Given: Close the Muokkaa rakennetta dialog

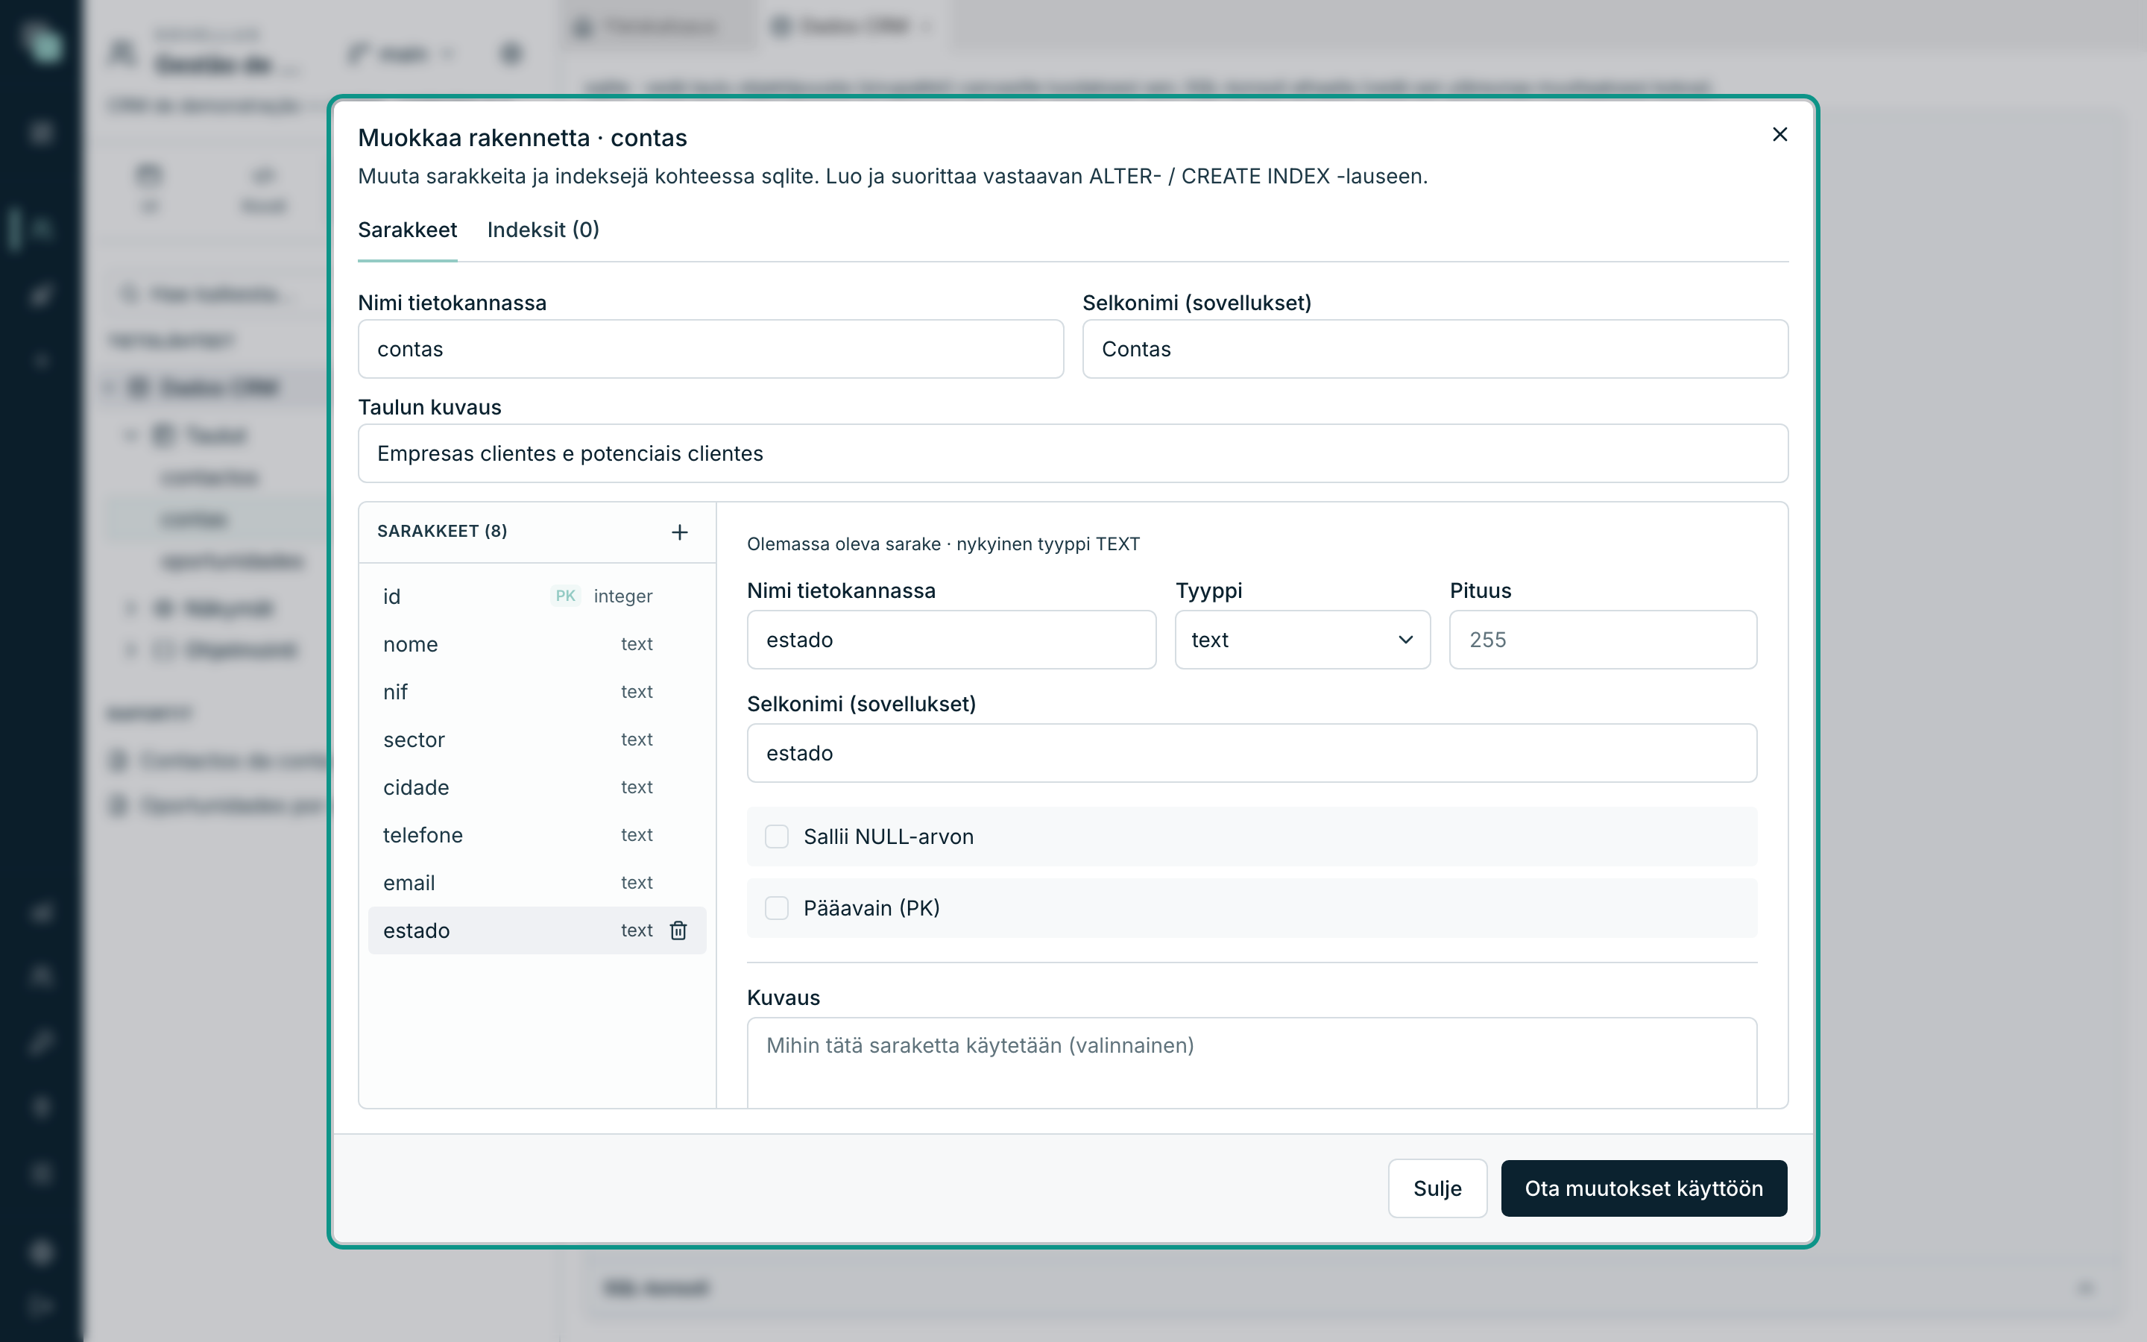Looking at the screenshot, I should point(1779,134).
